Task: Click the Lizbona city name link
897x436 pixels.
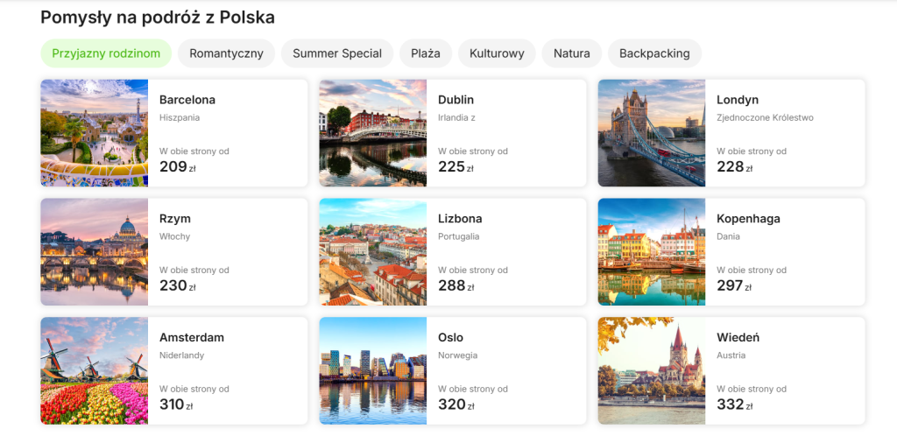Action: pos(460,219)
